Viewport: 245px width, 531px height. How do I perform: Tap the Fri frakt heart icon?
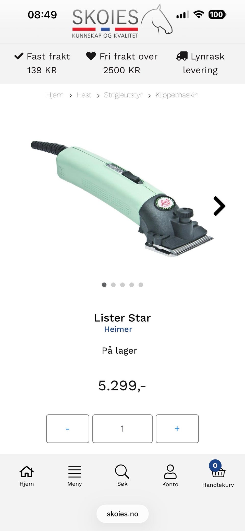91,56
